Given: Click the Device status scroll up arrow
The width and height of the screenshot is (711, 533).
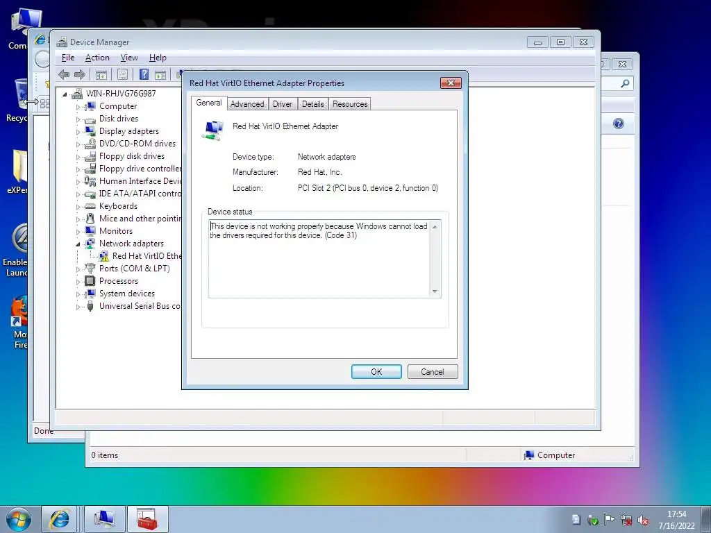Looking at the screenshot, I should click(x=435, y=226).
